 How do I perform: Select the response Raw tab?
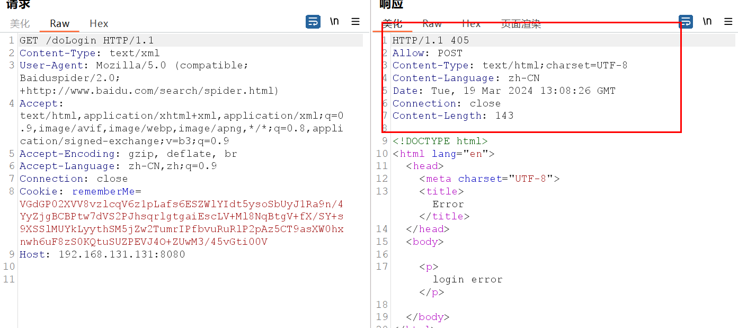[432, 23]
